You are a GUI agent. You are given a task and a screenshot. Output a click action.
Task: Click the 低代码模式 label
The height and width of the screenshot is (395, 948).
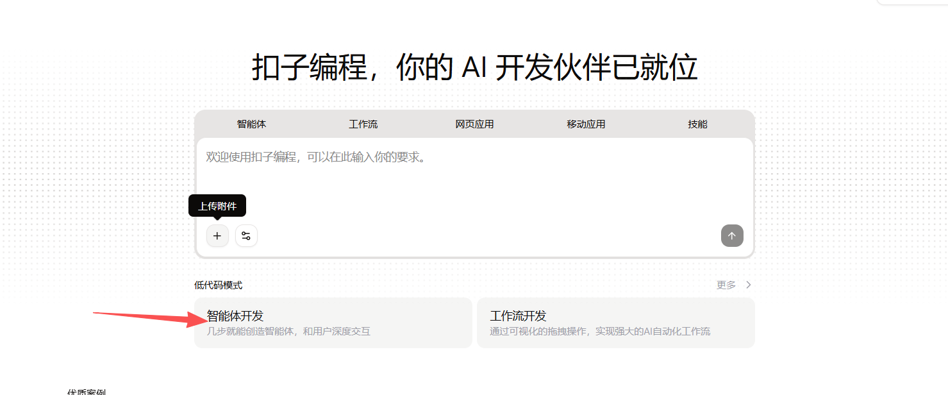tap(219, 285)
